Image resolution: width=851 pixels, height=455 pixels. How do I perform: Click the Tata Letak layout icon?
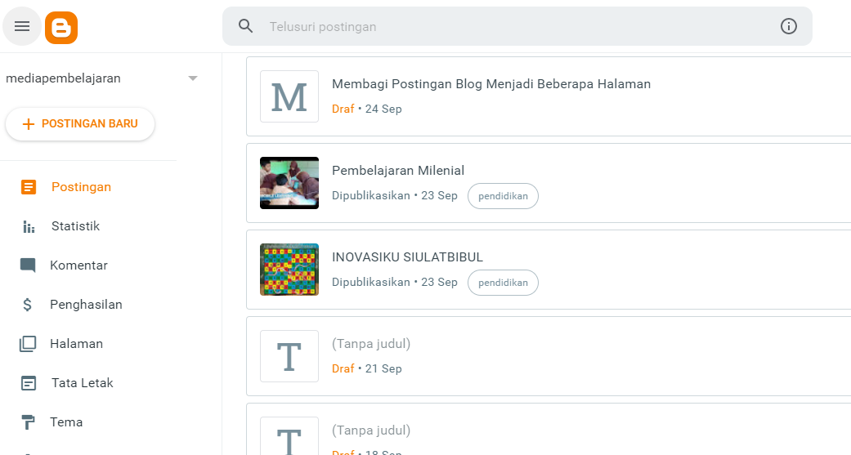[x=29, y=383]
